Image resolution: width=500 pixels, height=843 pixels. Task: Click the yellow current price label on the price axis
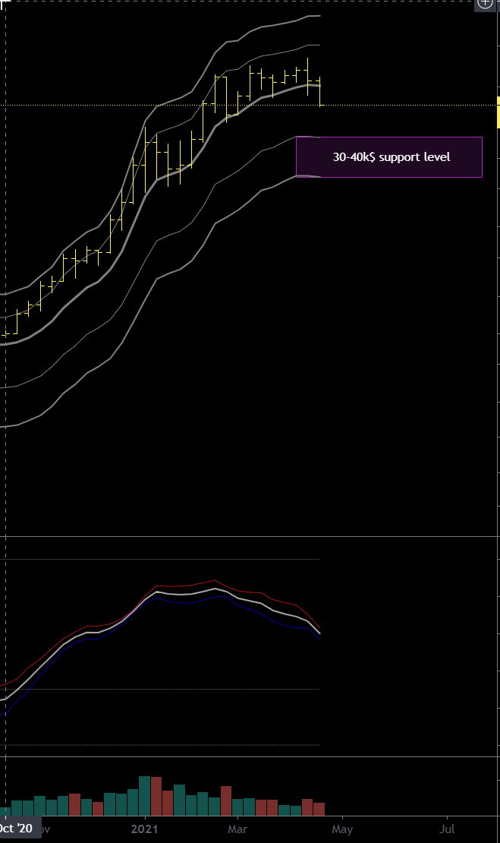(x=498, y=112)
